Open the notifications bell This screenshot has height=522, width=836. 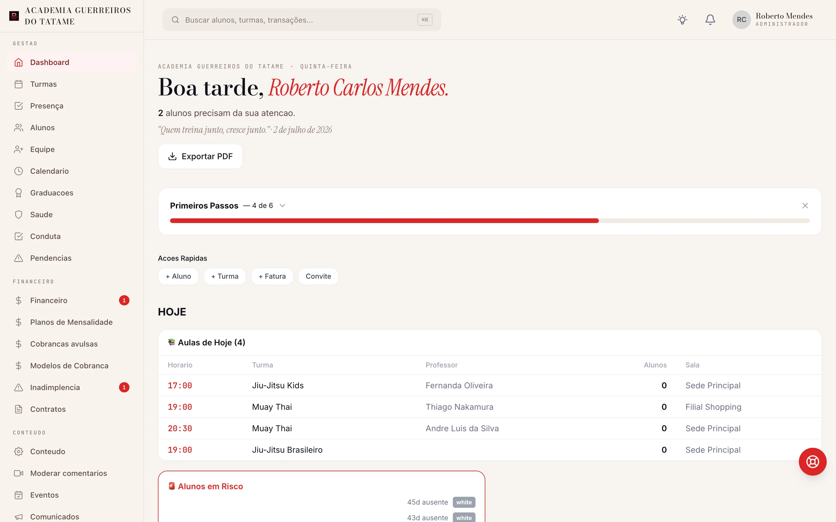click(x=710, y=20)
